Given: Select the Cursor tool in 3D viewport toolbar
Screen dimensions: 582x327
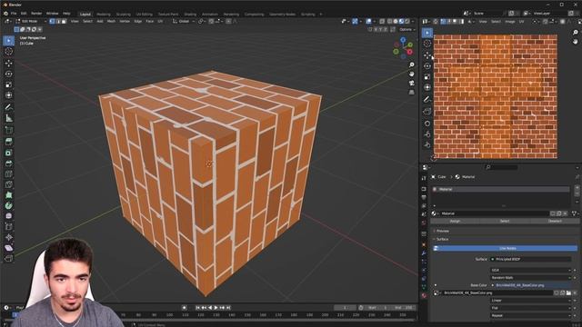Looking at the screenshot, I should pos(8,52).
